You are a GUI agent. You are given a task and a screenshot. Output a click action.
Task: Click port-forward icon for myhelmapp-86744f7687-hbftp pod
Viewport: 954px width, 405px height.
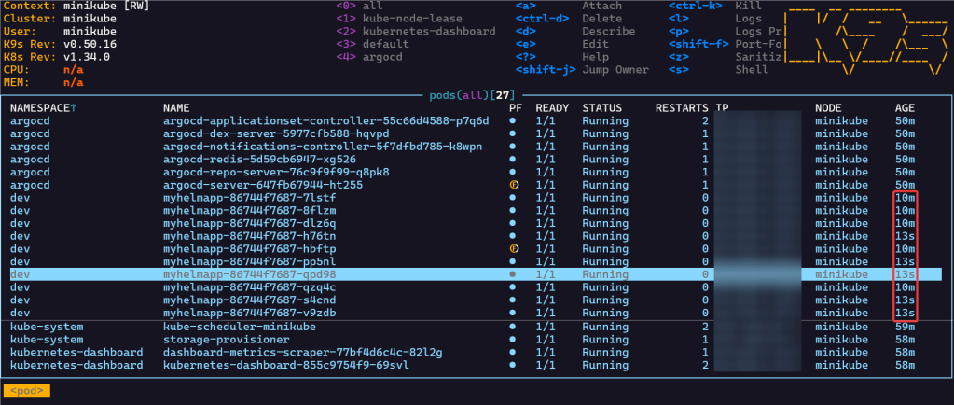tap(513, 249)
